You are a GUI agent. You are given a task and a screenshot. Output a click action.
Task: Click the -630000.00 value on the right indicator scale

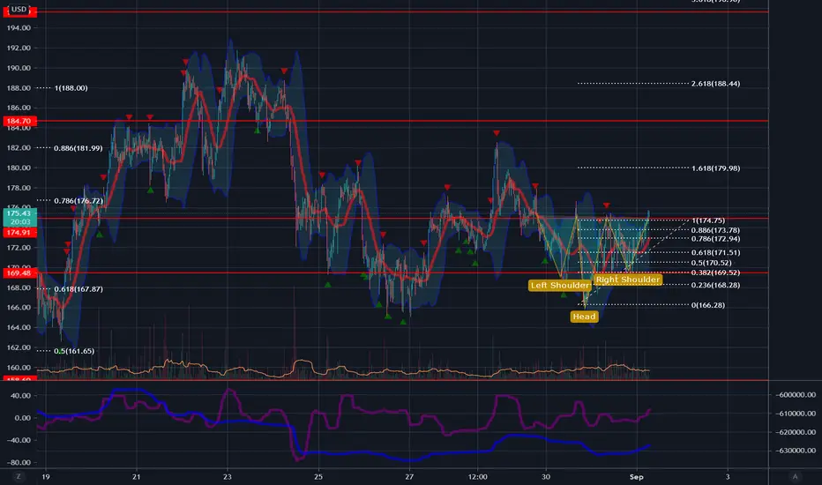(x=796, y=451)
